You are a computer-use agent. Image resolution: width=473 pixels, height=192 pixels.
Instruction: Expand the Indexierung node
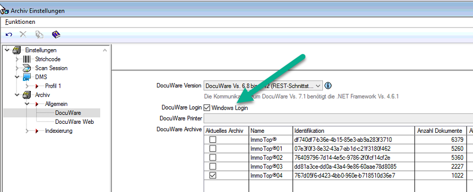28,131
